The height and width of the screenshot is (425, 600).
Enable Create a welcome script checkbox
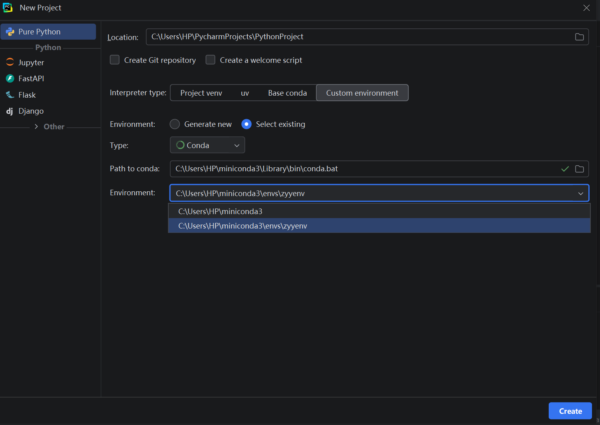click(x=210, y=60)
